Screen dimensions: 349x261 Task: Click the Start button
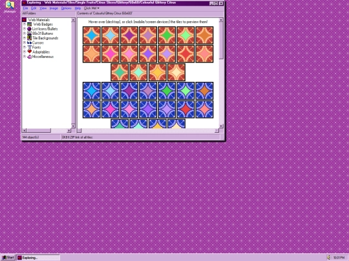point(8,257)
